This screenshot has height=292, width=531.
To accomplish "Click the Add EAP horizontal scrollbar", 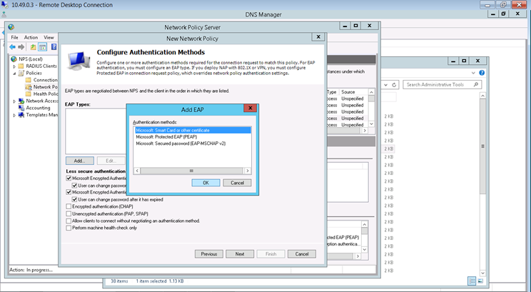I will click(191, 171).
